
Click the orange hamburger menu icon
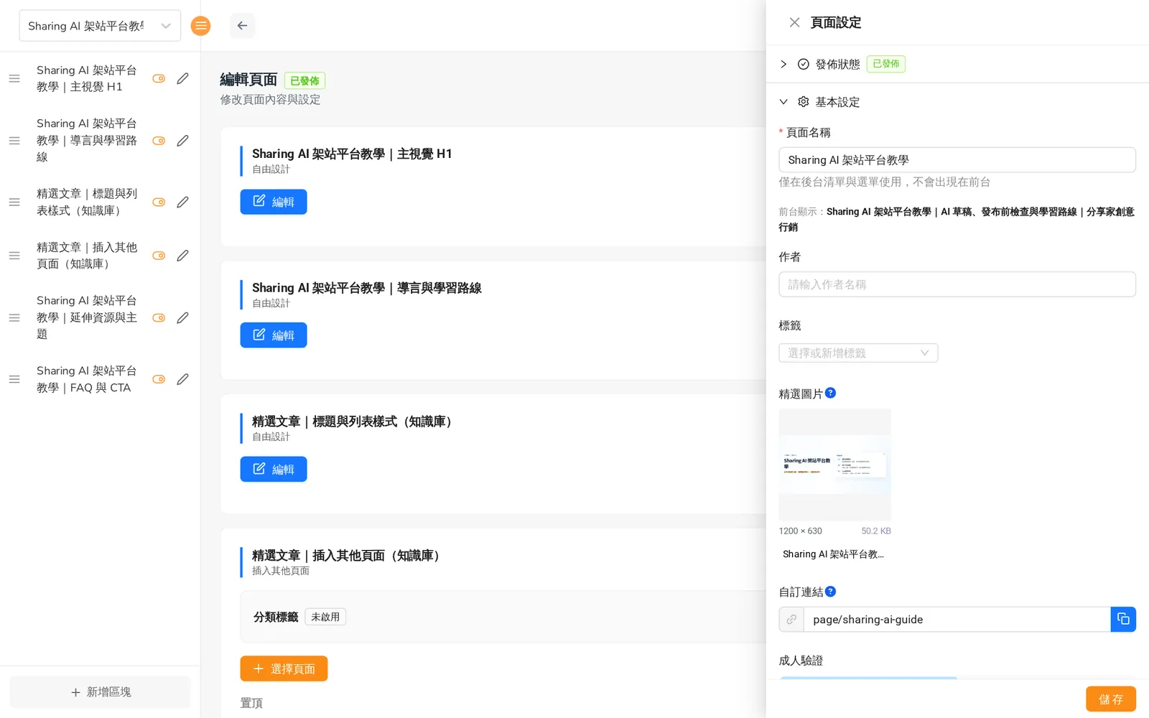point(200,26)
